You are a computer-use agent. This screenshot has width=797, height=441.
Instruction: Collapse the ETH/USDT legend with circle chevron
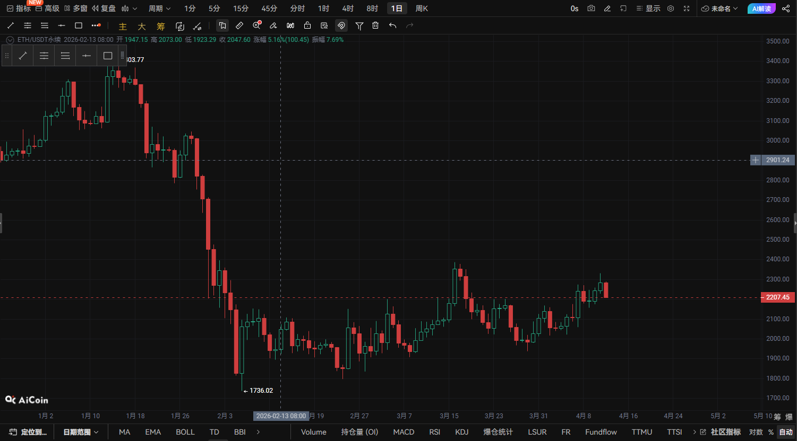(x=10, y=40)
